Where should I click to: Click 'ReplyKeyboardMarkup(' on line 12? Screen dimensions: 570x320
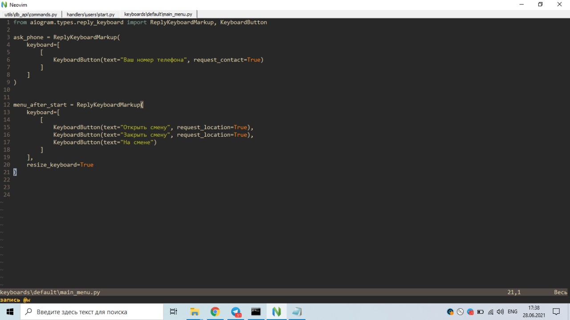coord(110,105)
